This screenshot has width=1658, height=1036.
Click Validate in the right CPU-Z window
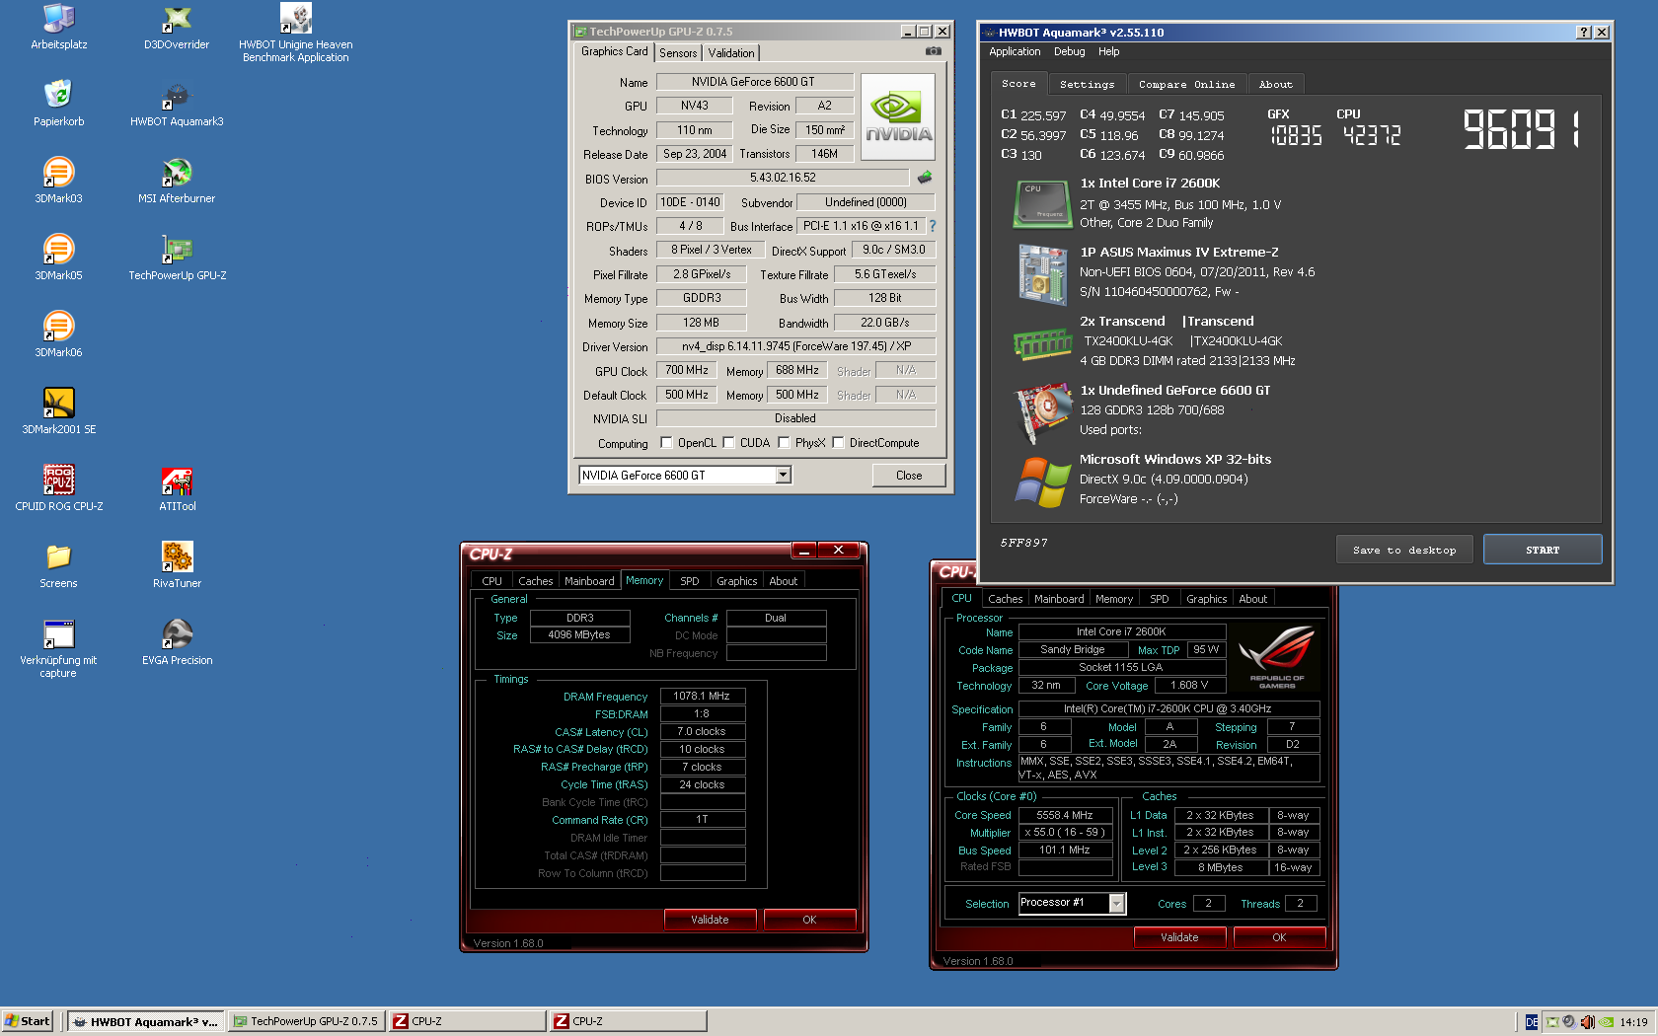[1179, 937]
